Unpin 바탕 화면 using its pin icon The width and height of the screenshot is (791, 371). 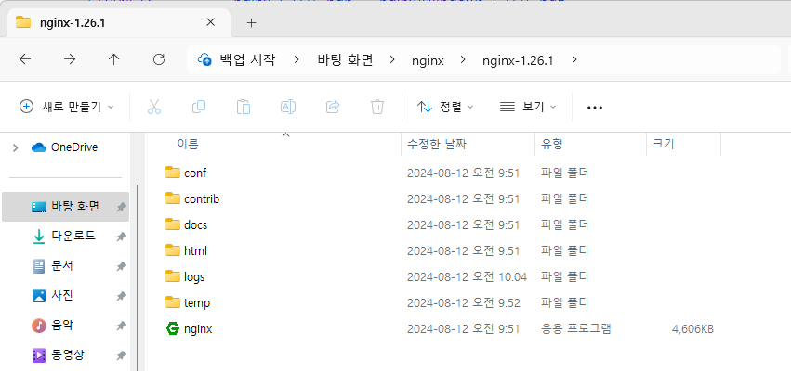click(x=121, y=207)
